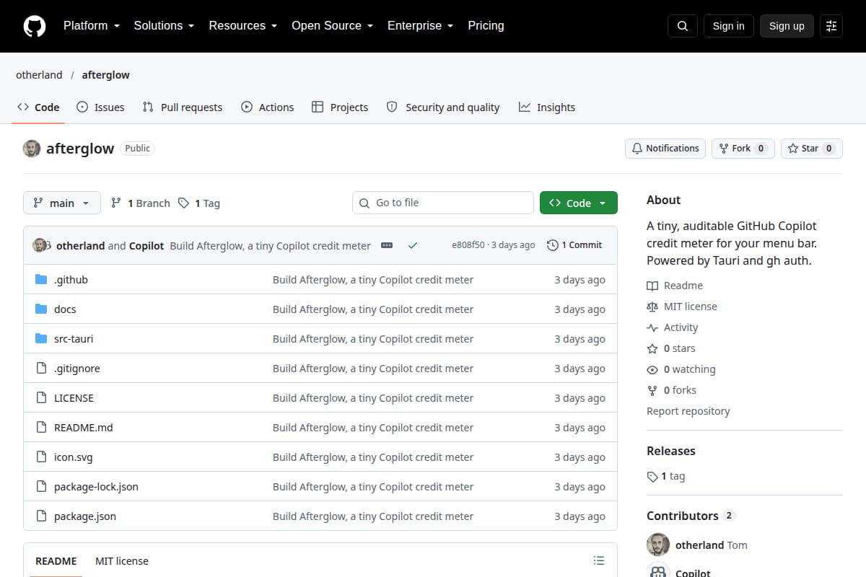
Task: Expand the Platform menu
Action: click(91, 26)
